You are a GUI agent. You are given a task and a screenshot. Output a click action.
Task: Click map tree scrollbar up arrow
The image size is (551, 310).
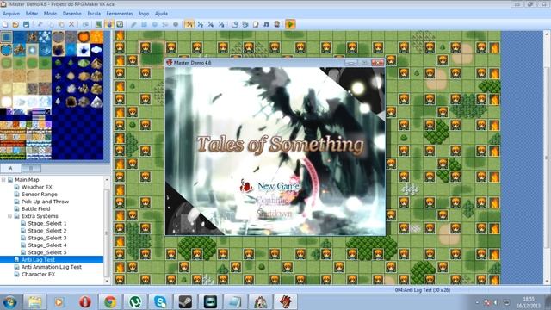tap(107, 180)
